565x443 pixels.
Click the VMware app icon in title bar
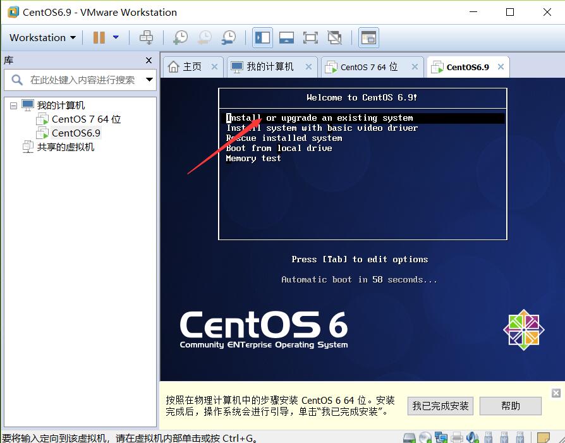coord(13,12)
